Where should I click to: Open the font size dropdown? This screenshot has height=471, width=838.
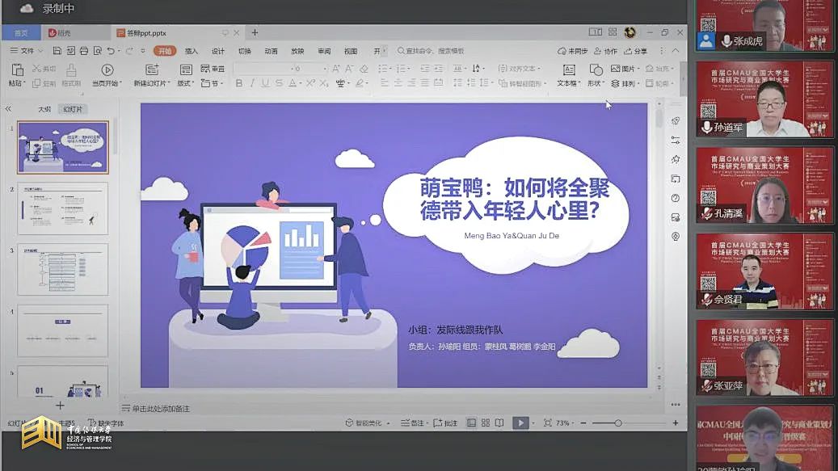coord(324,69)
